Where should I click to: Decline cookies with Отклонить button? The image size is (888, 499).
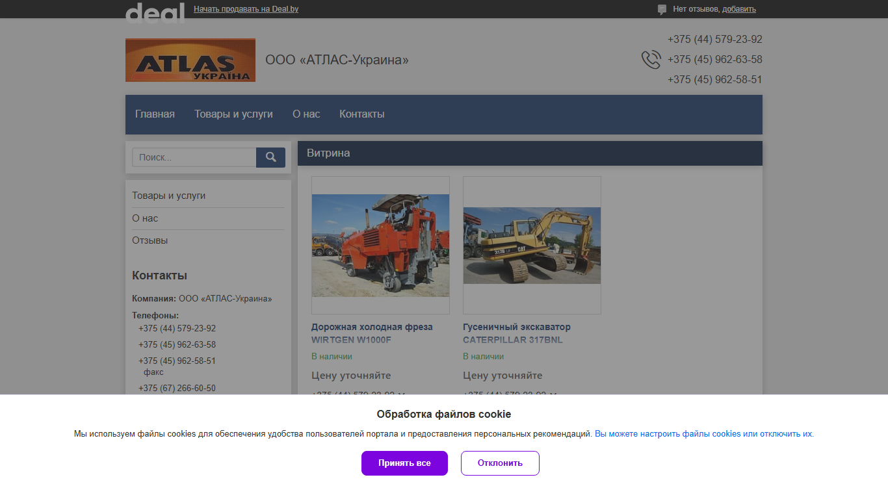pos(500,463)
